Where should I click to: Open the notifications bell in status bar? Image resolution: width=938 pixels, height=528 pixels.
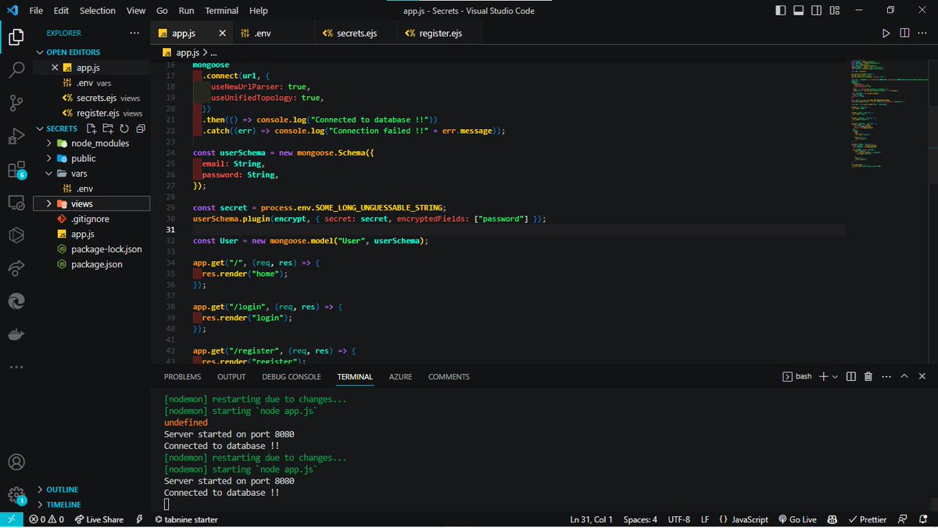click(x=924, y=519)
